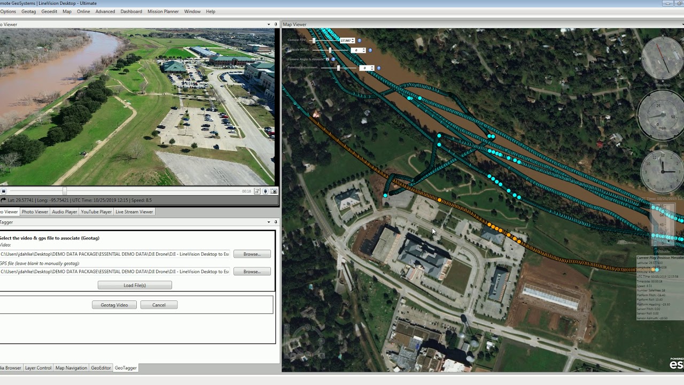Click the Geotag Video button

(x=114, y=305)
